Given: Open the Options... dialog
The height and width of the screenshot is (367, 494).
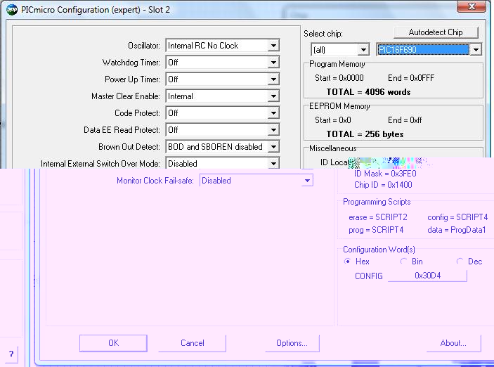Looking at the screenshot, I should click(x=292, y=343).
